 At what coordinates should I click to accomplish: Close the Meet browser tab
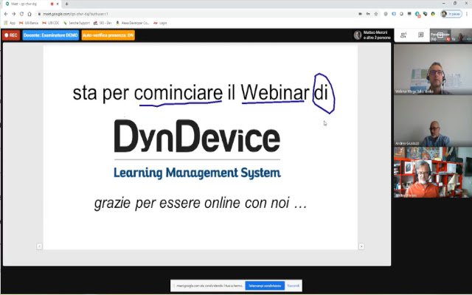[x=58, y=4]
